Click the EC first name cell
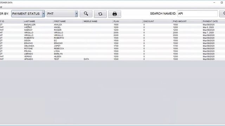The height and width of the screenshot is (126, 225). pos(56,41)
